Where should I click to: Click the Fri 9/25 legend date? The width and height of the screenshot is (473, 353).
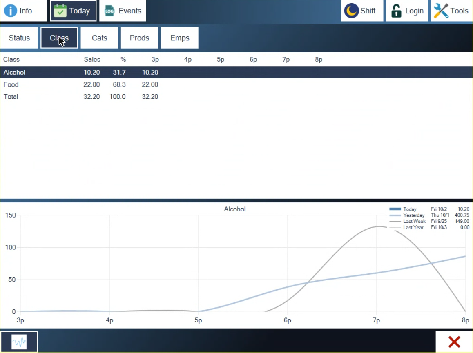point(439,221)
